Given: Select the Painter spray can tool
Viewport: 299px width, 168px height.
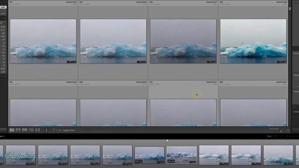Looking at the screenshot, I should pos(46,130).
